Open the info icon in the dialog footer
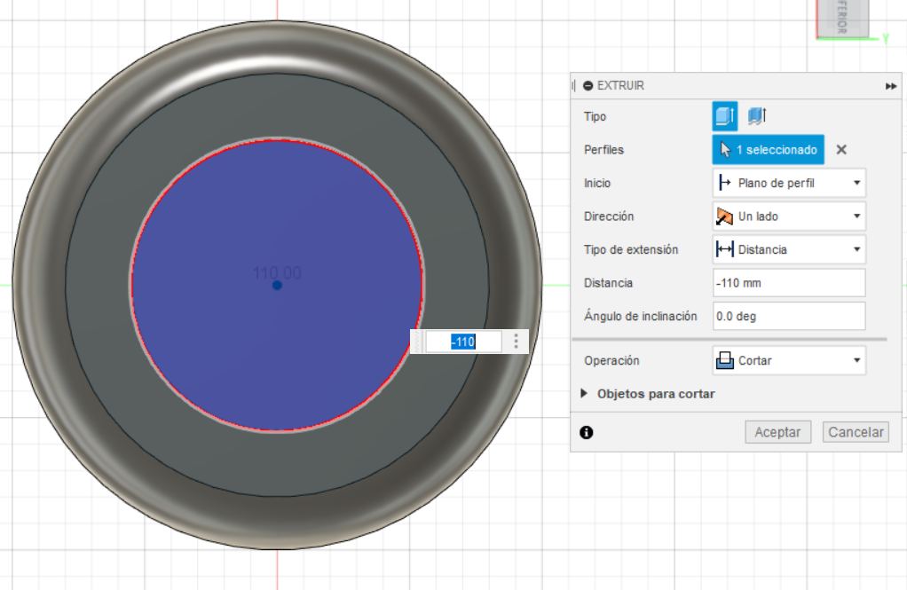Viewport: 907px width, 590px height. 586,432
